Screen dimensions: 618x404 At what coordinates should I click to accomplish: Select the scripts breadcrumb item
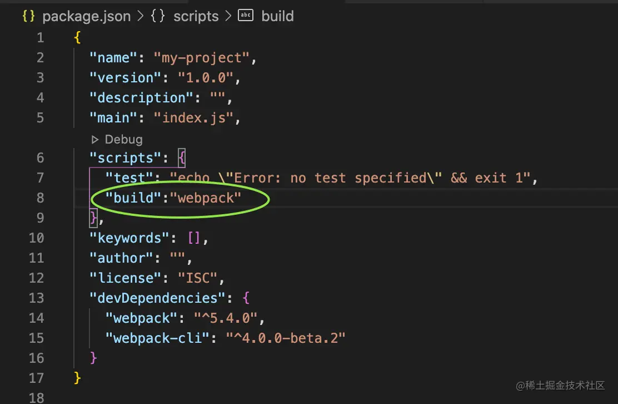tap(196, 16)
